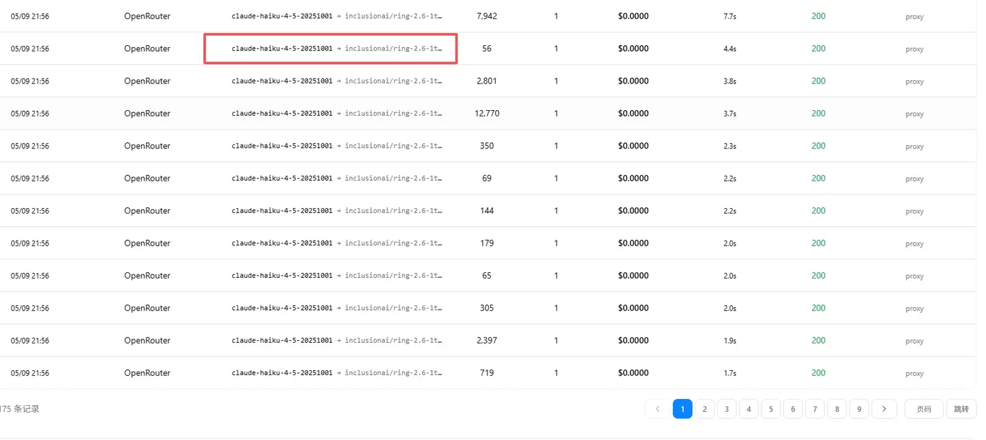Click the 1.7s duration value
This screenshot has height=440, width=986.
[x=730, y=374]
